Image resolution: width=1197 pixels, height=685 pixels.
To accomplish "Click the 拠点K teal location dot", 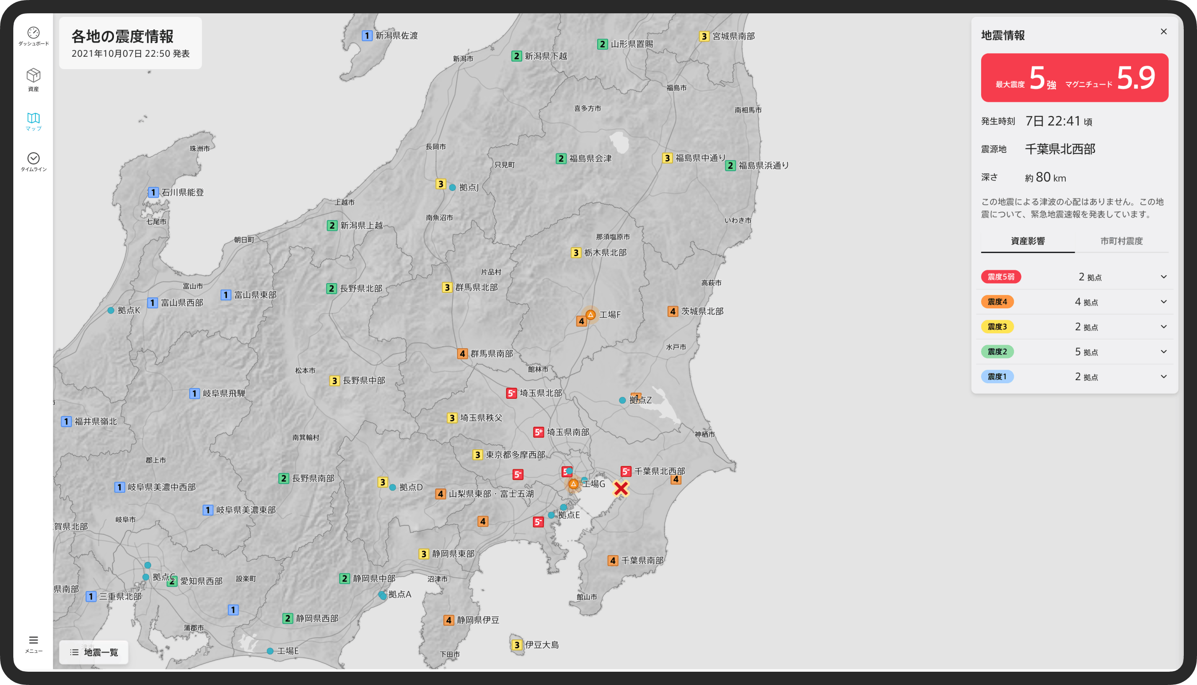I will tap(111, 311).
